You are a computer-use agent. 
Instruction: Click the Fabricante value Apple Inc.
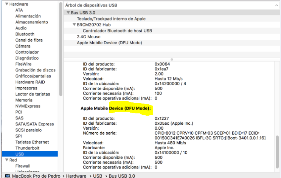(165, 148)
